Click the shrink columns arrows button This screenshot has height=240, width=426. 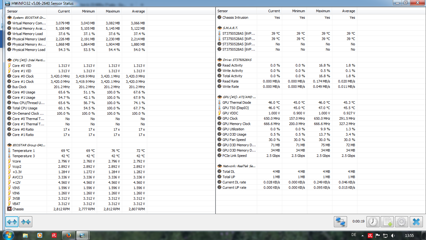[x=26, y=222]
